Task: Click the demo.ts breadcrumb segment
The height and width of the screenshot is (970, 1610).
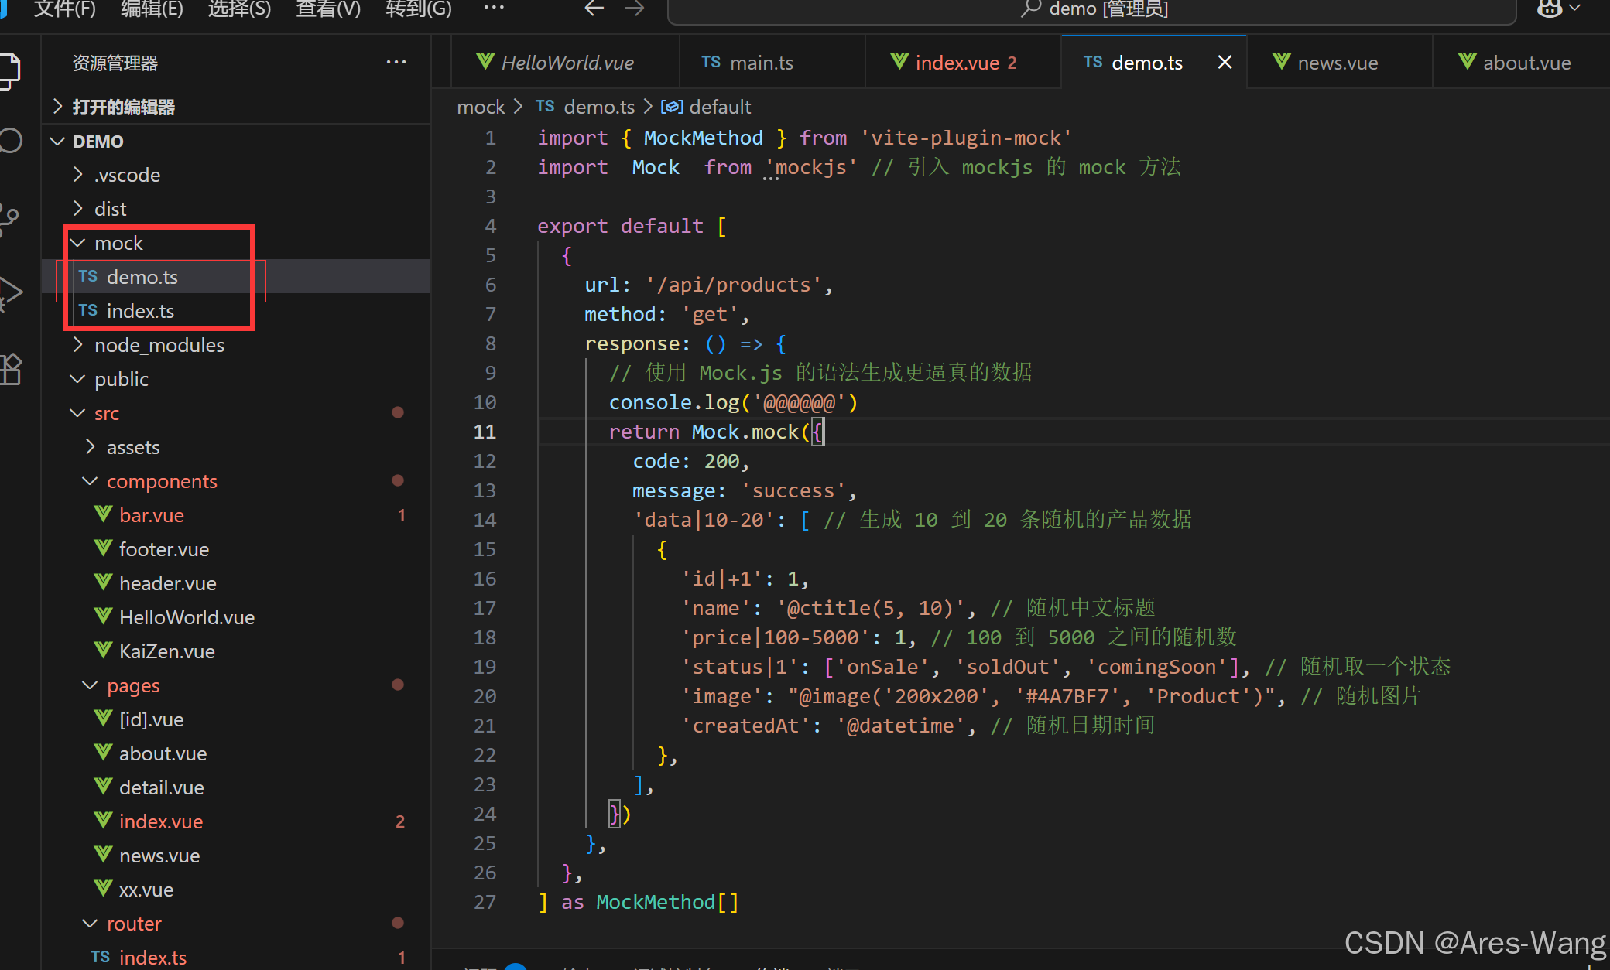Action: (x=585, y=107)
